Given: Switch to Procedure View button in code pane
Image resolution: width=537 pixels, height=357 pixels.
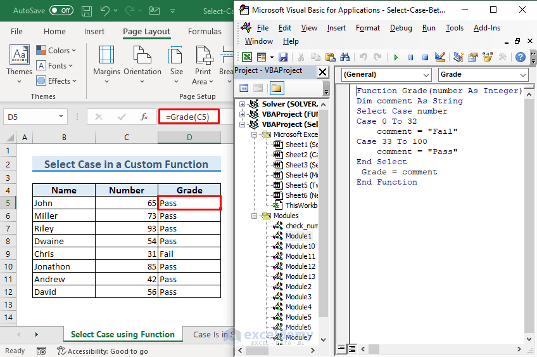Looking at the screenshot, I should click(x=341, y=348).
